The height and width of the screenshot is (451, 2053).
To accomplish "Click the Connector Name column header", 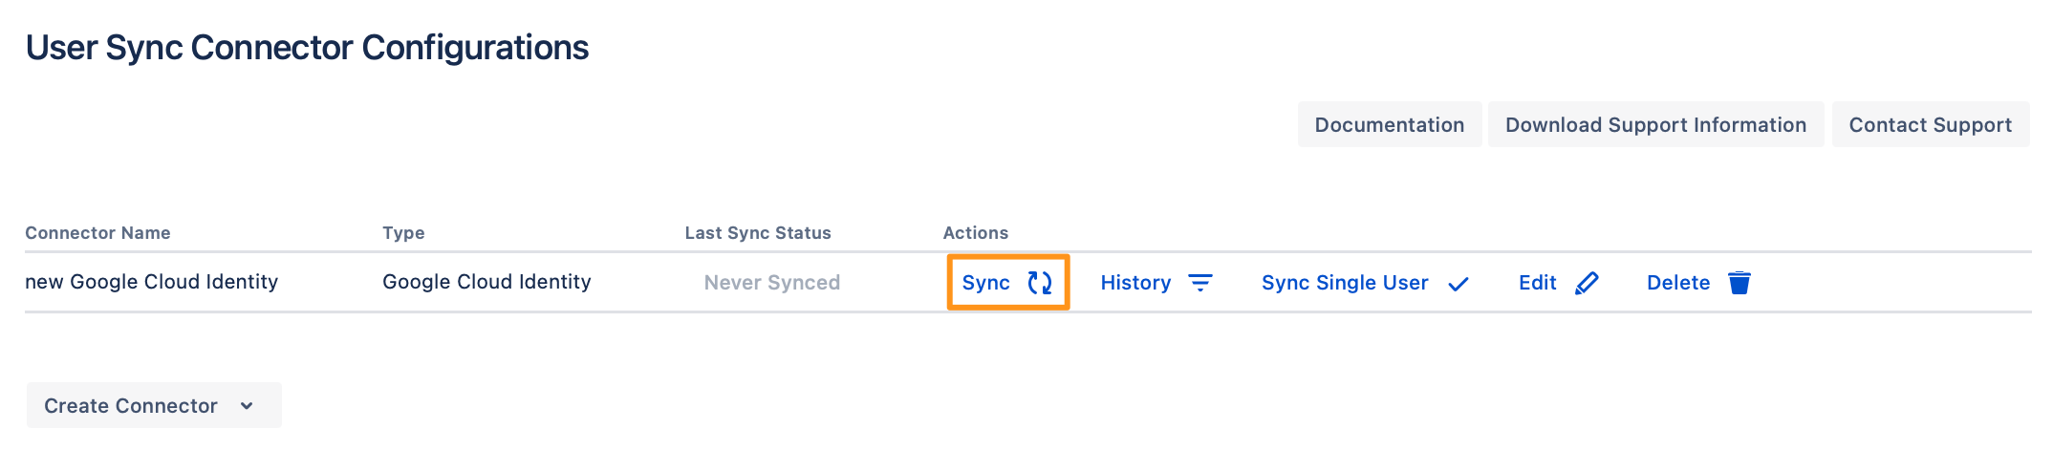I will point(97,233).
